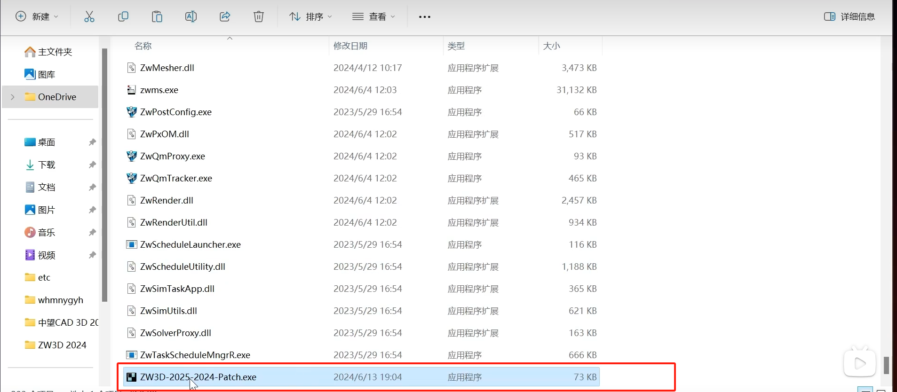Viewport: 897px width, 392px height.
Task: Click date 2024/6/13 19:04 cell
Action: click(367, 377)
